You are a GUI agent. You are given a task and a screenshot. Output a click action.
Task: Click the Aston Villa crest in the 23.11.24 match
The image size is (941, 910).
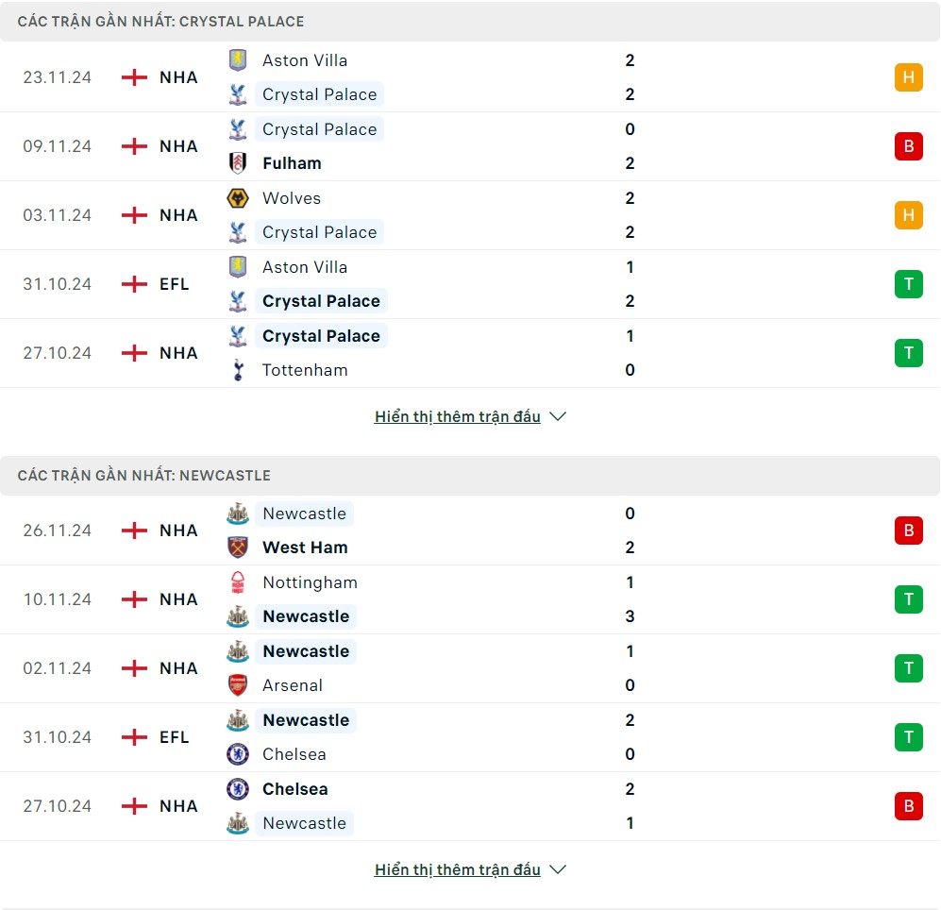(x=238, y=60)
